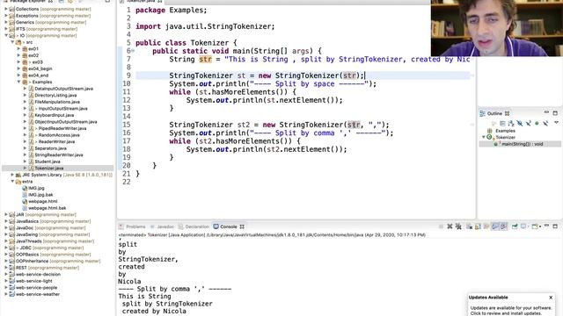Select webpage.html in extra folder
The width and height of the screenshot is (563, 316).
coord(43,201)
